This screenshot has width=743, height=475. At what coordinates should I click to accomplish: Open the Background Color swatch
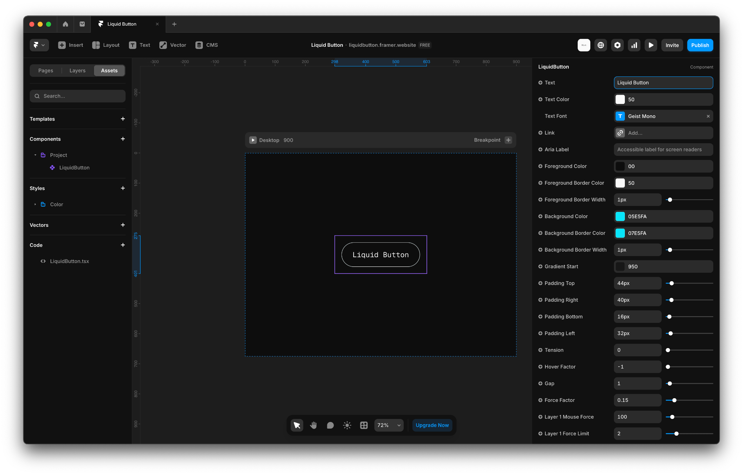pyautogui.click(x=620, y=216)
